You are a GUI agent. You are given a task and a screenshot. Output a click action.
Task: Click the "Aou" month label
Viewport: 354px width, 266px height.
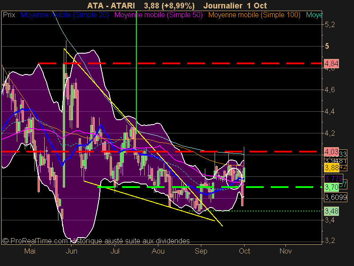pyautogui.click(x=158, y=251)
